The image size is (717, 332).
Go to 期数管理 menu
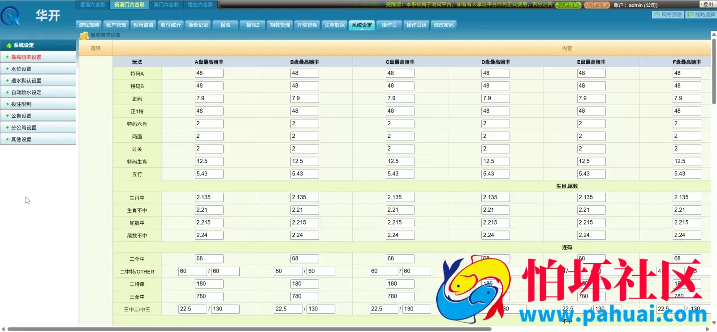280,25
